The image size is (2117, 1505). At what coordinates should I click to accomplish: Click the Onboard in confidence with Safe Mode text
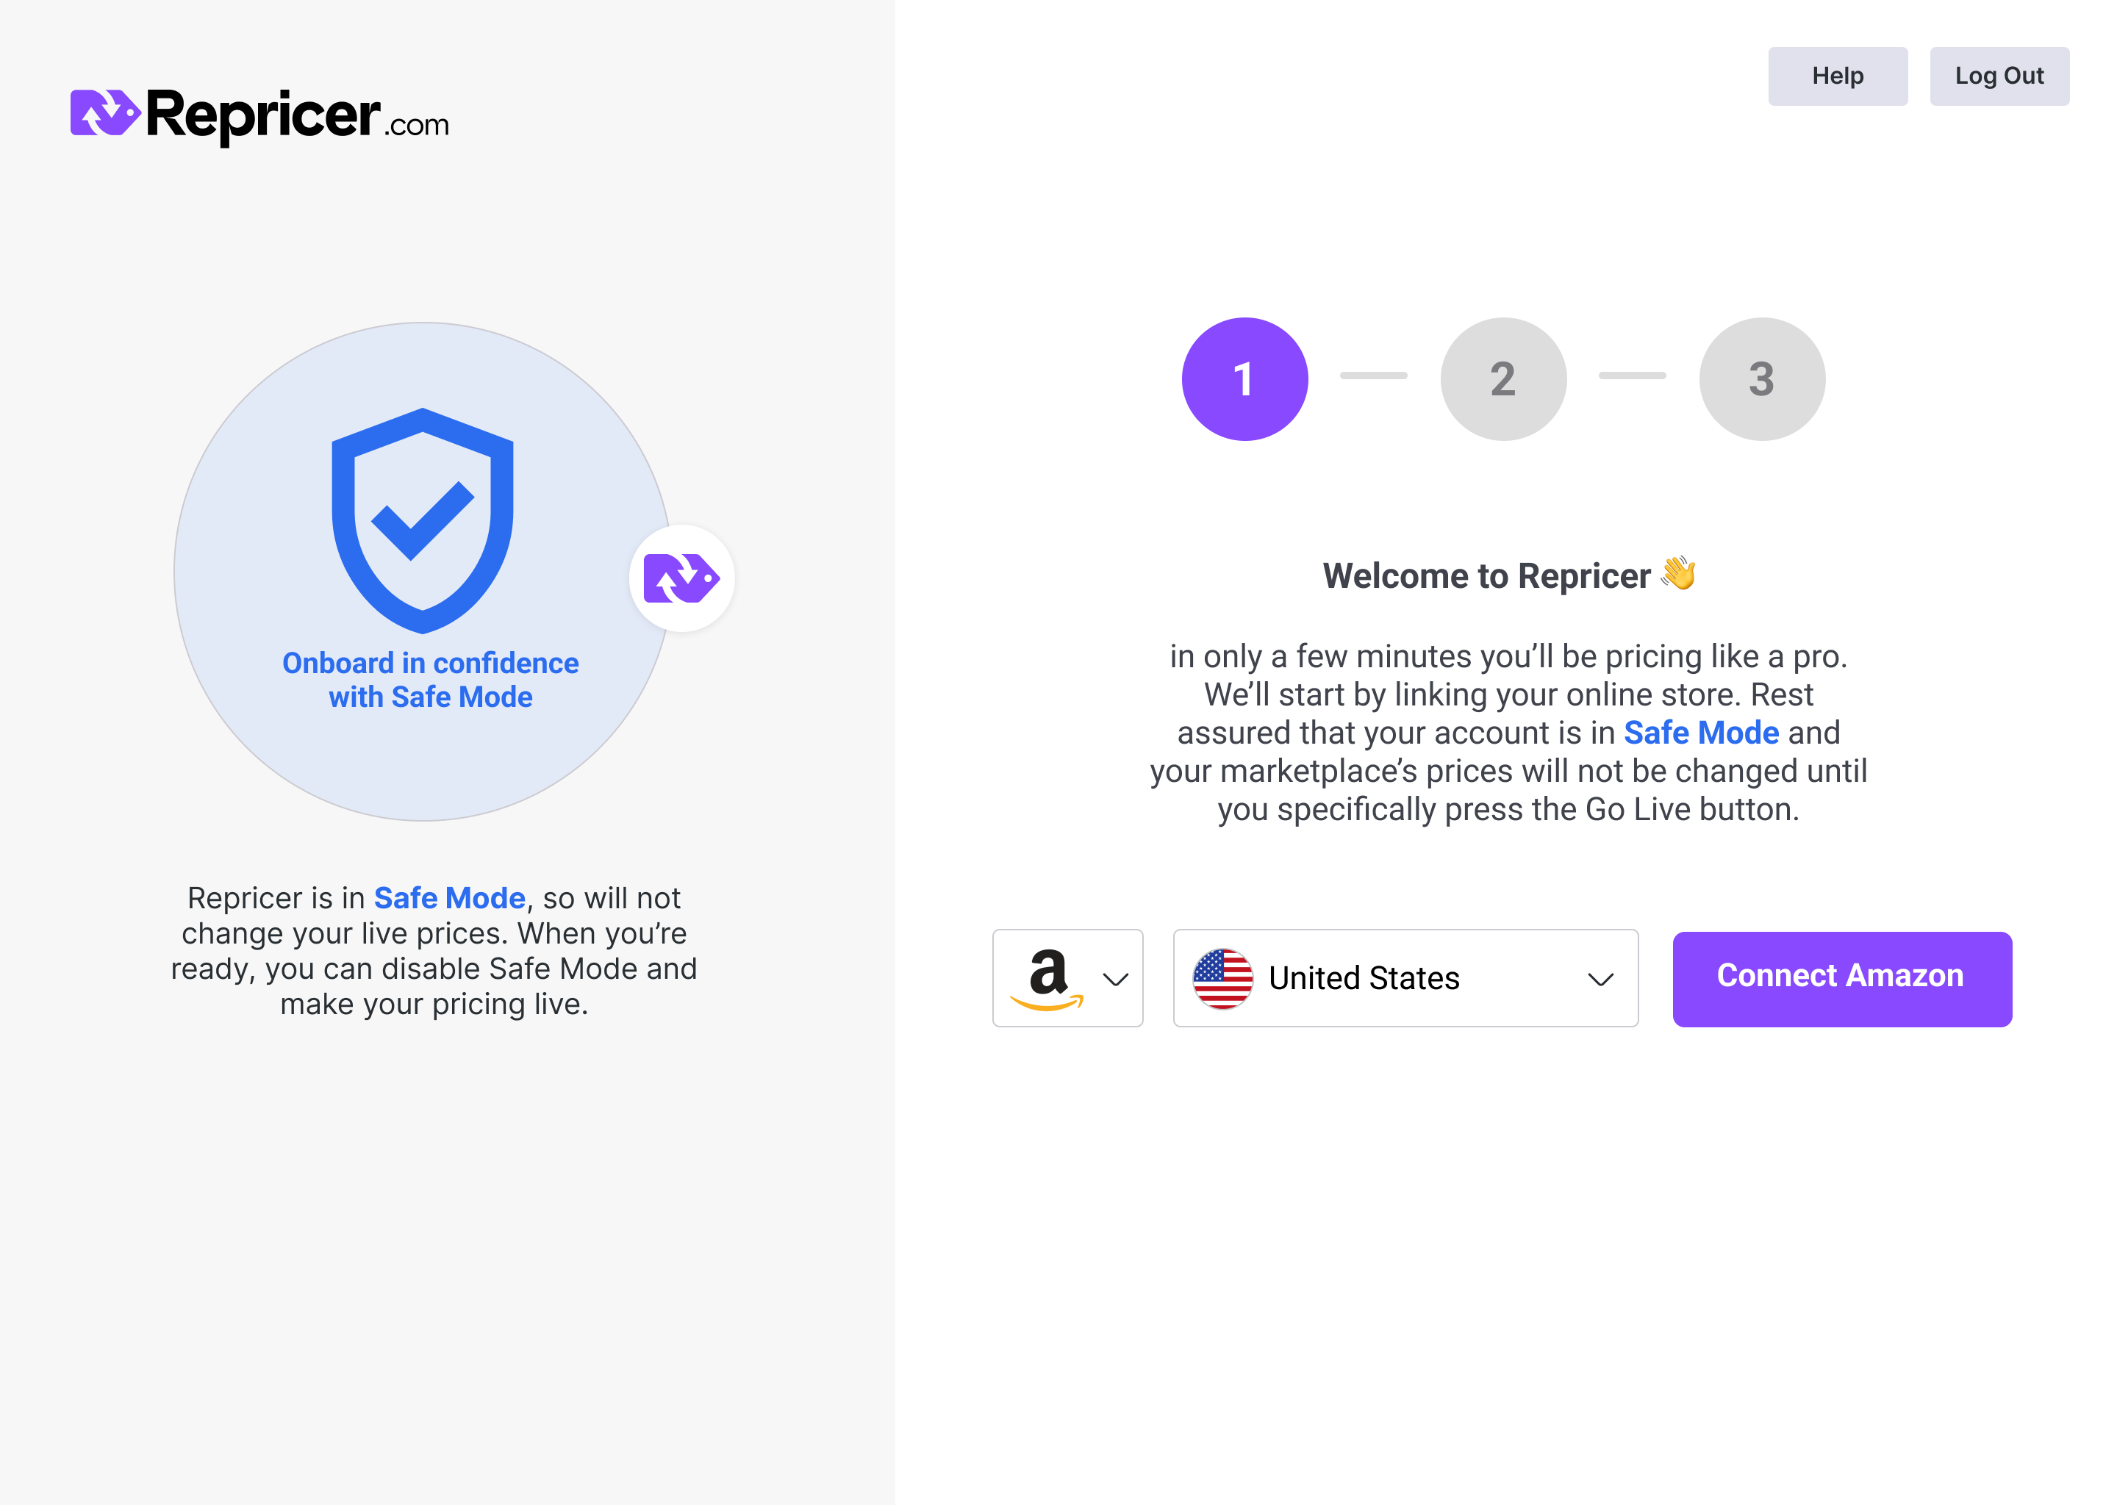[x=431, y=680]
